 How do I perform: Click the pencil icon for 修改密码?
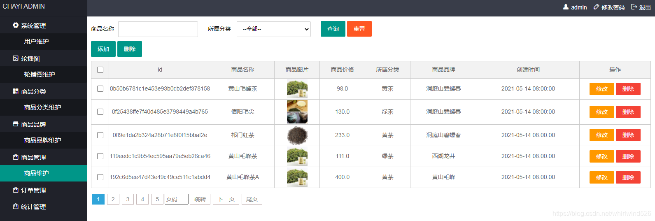[x=596, y=7]
